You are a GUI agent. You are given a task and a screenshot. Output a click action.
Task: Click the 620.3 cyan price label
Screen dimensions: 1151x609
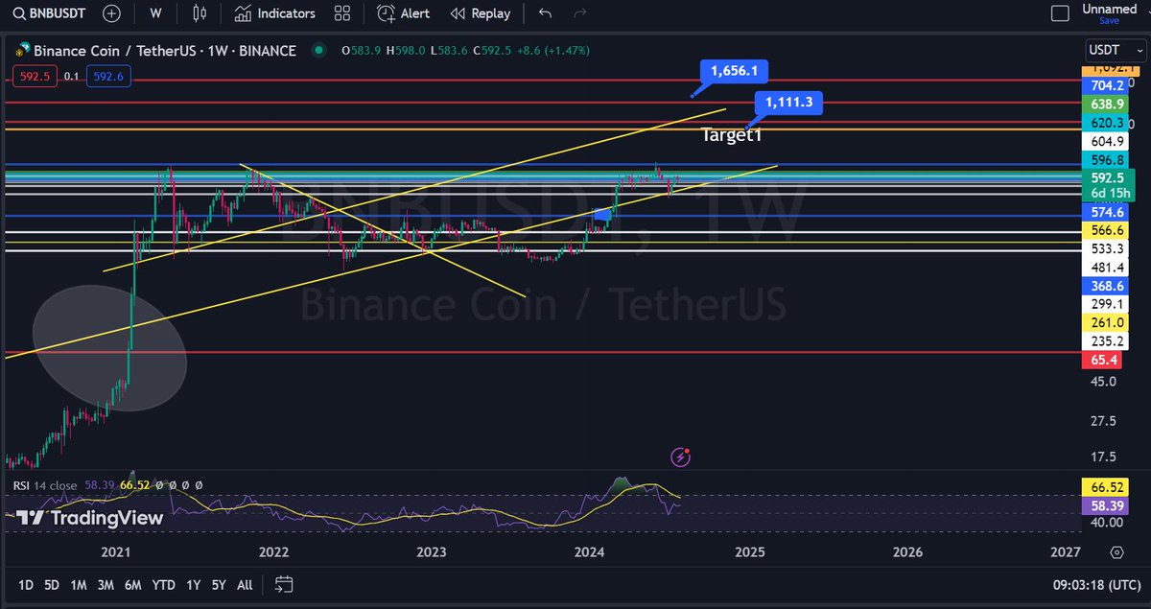coord(1106,123)
